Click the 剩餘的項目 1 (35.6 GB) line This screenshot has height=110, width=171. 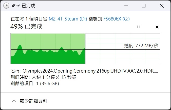(x=35, y=83)
